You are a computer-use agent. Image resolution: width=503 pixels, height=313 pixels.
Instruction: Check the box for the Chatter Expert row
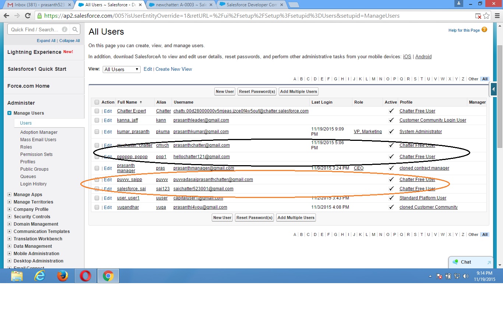(x=97, y=111)
